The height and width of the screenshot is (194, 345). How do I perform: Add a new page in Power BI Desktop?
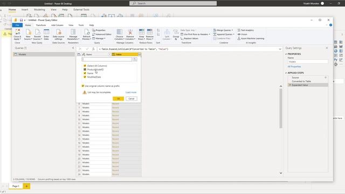coord(26,186)
